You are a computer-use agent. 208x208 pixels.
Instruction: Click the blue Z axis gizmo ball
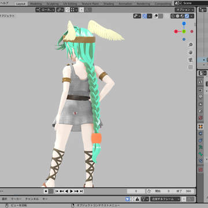tap(184, 24)
